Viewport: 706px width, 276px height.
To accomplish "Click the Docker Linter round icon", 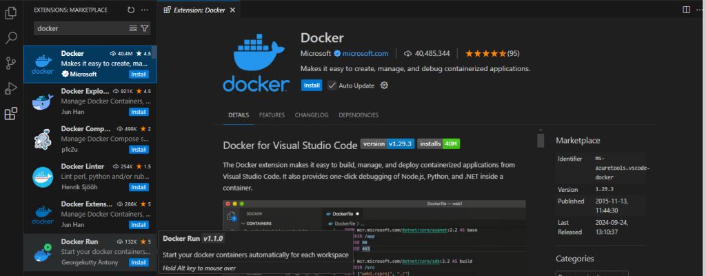I will pyautogui.click(x=43, y=177).
